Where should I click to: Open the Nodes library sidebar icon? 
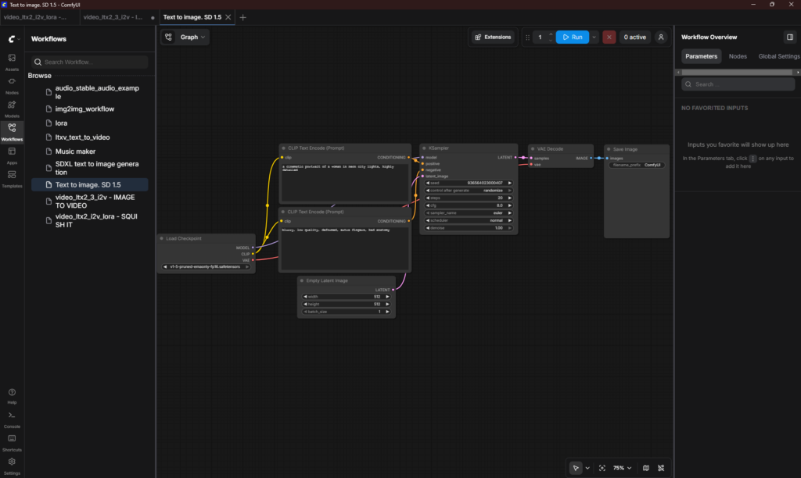(12, 84)
